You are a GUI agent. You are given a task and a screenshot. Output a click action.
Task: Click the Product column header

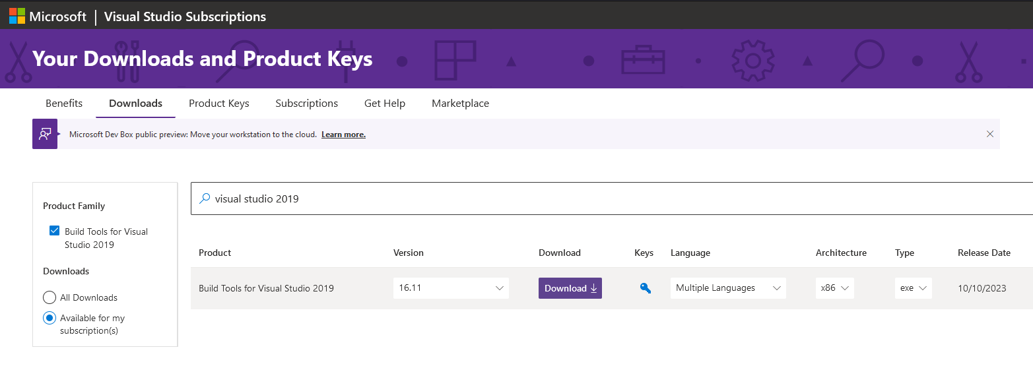[x=215, y=253]
